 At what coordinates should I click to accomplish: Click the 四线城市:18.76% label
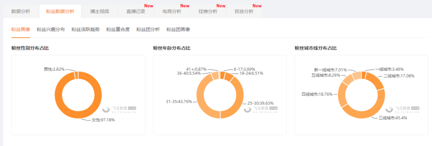pos(317,94)
